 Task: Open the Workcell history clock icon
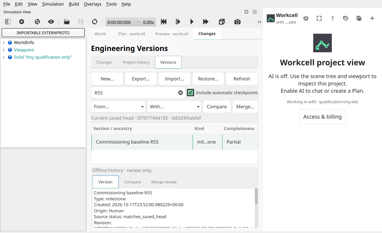pos(346,18)
